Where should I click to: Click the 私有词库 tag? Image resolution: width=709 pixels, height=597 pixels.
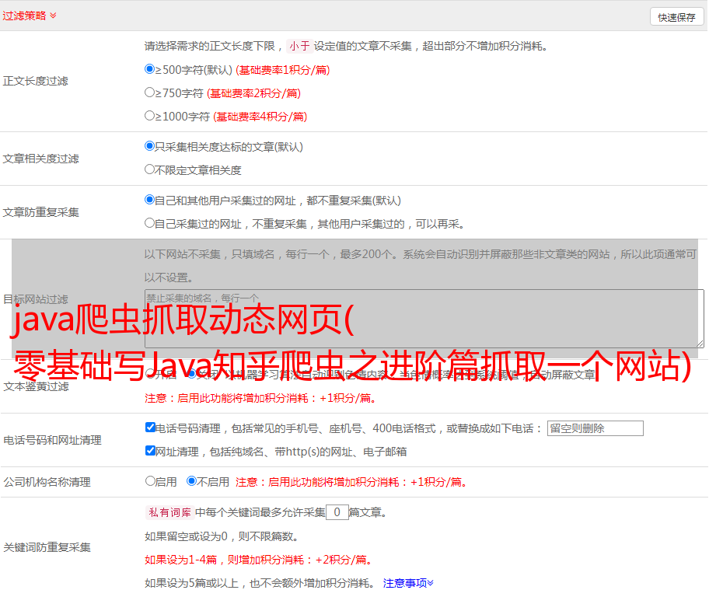tap(170, 512)
